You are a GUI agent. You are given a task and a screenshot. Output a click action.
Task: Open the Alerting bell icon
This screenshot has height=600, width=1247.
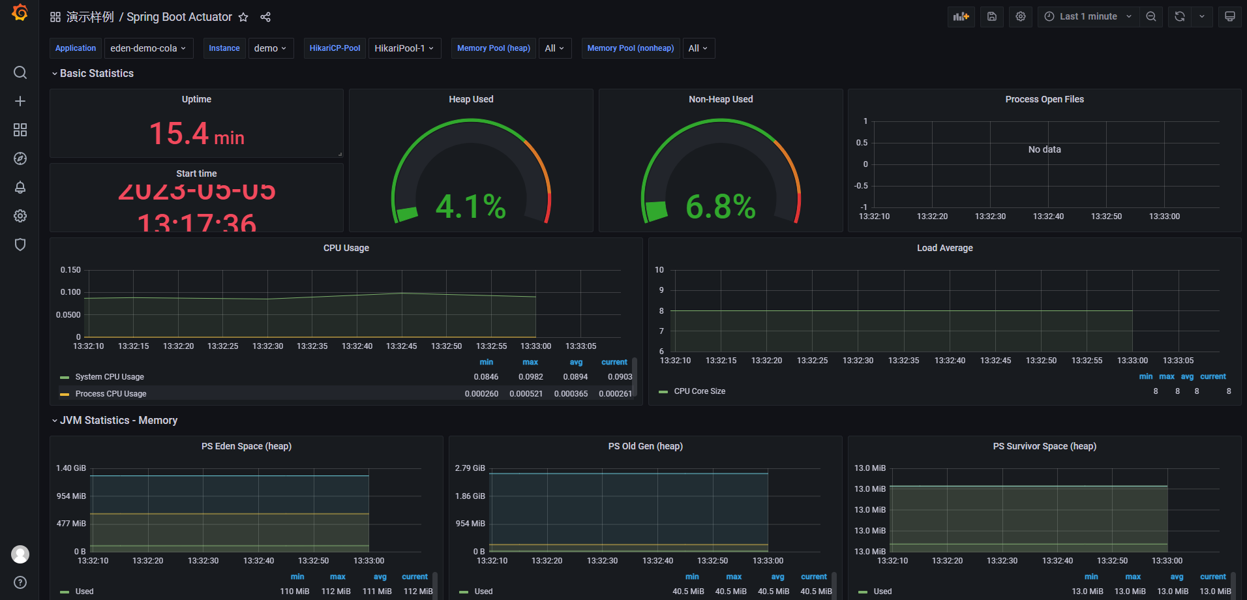coord(20,187)
